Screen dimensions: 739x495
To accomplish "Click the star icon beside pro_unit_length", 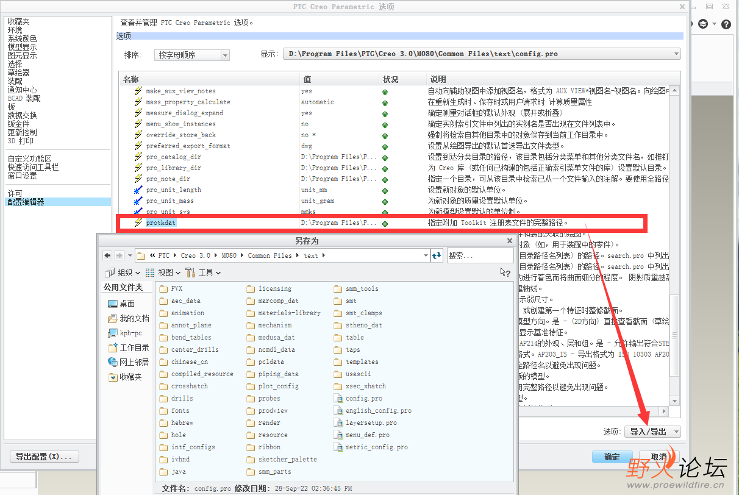I will (x=138, y=190).
